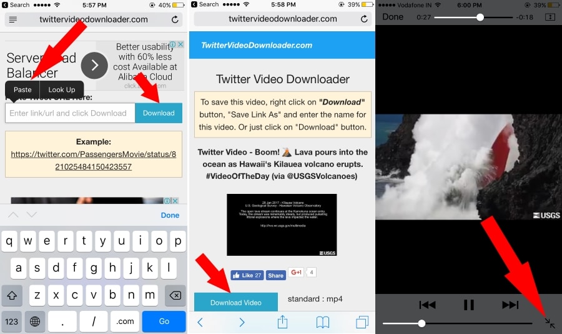Tap the video progress scrubber knob
This screenshot has width=562, height=334.
click(x=480, y=18)
